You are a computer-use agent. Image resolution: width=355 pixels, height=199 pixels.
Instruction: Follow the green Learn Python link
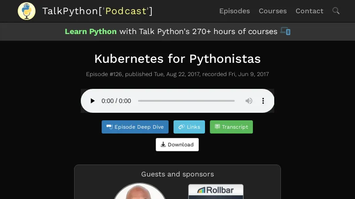pyautogui.click(x=91, y=31)
